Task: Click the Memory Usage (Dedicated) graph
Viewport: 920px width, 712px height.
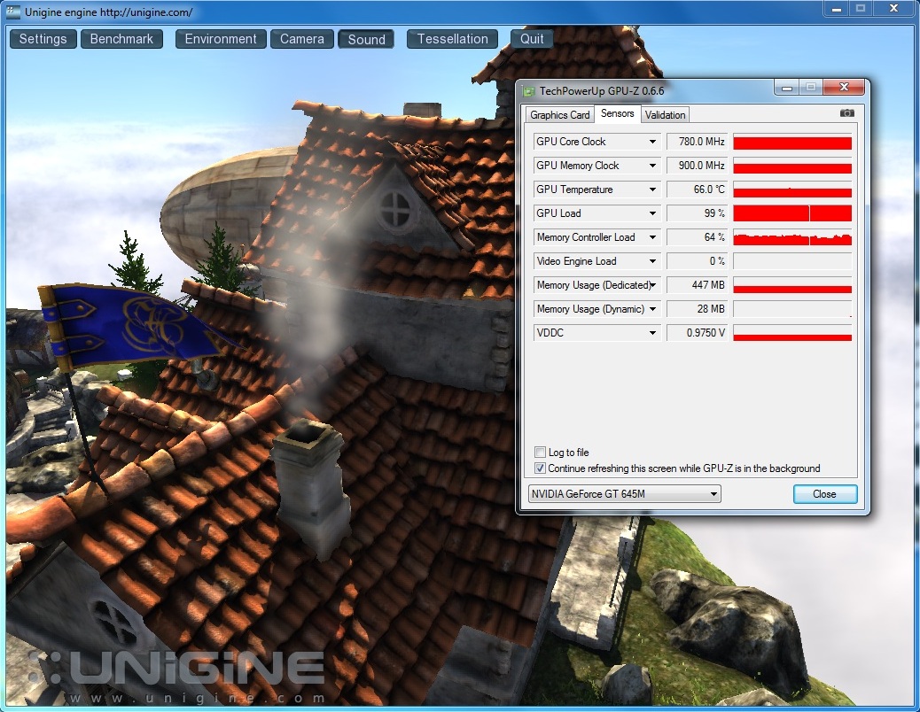Action: tap(792, 285)
